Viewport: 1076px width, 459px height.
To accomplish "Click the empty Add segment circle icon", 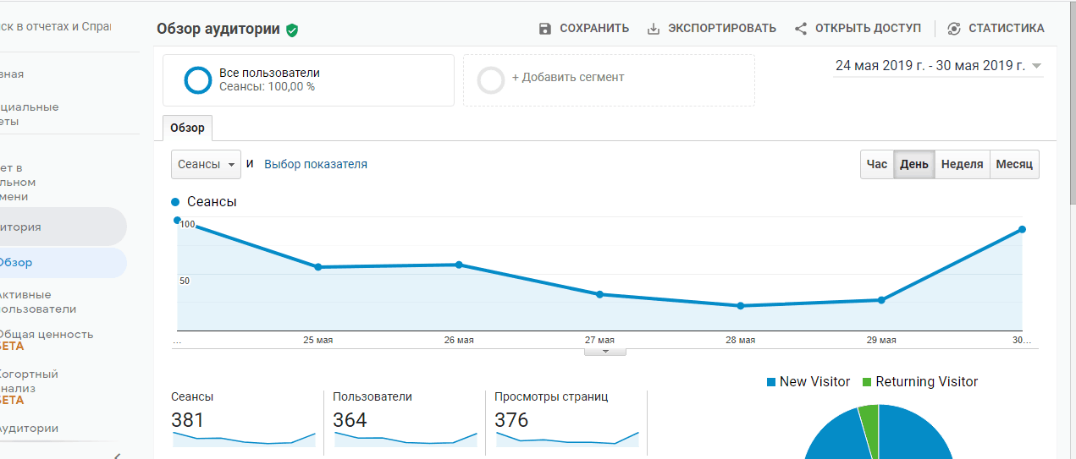I will click(491, 80).
